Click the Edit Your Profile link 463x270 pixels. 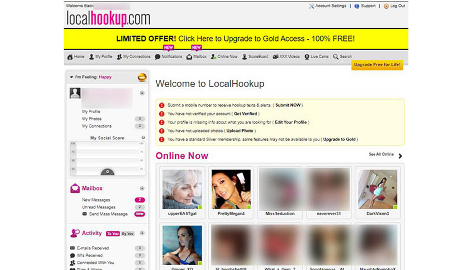(x=291, y=122)
